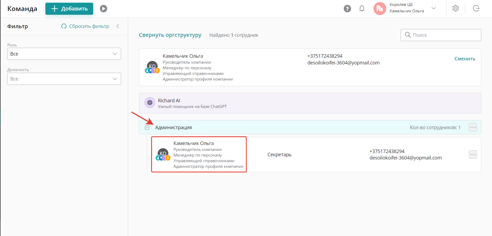
Task: Click the Сменить link
Action: coord(465,59)
